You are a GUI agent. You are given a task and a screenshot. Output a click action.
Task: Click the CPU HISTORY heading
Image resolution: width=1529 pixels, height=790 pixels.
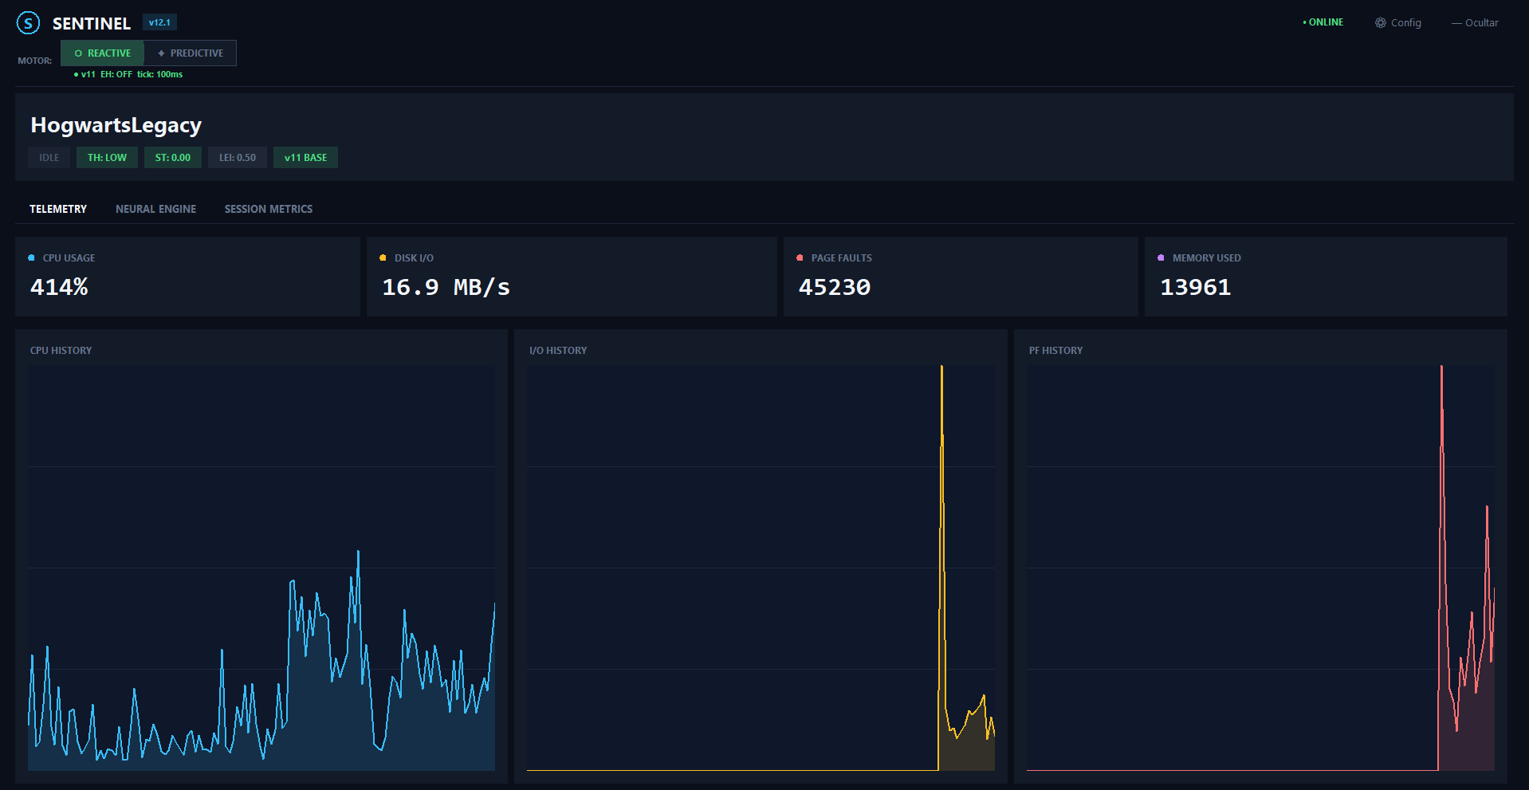click(x=61, y=350)
